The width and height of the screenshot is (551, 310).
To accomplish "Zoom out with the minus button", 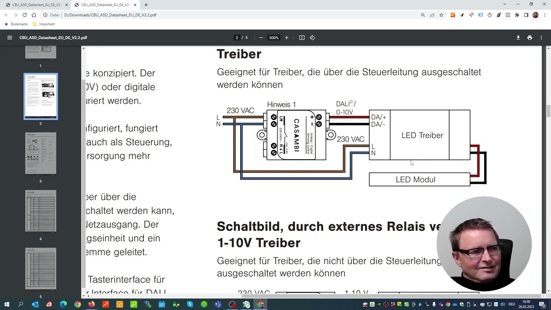I will pos(261,37).
